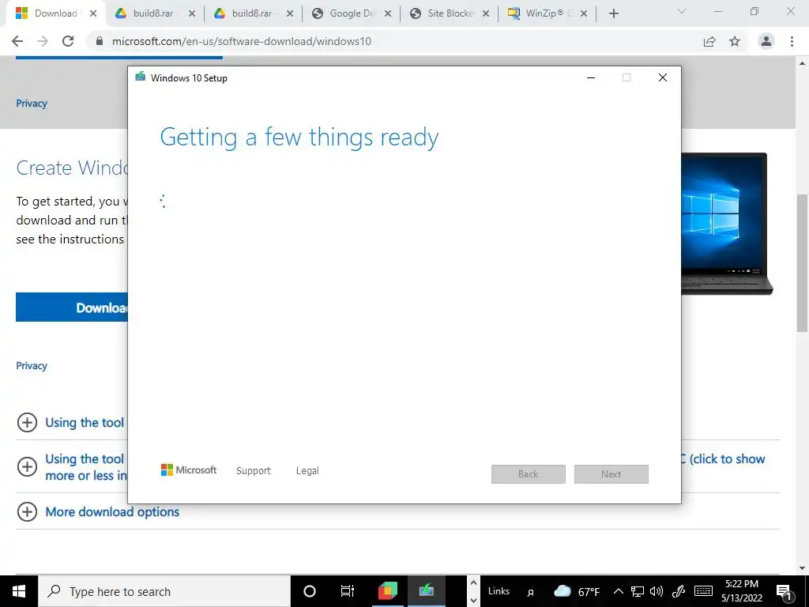The height and width of the screenshot is (607, 809).
Task: Switch to the WinZip tab
Action: click(547, 13)
